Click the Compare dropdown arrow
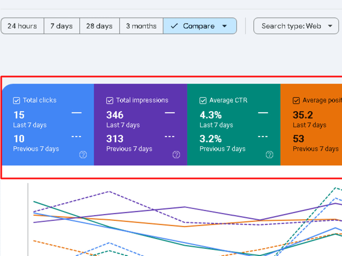The image size is (342, 256). click(224, 26)
